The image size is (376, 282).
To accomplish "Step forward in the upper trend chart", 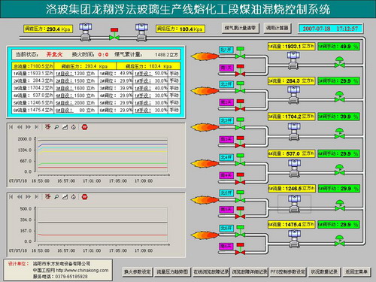I will (28, 127).
